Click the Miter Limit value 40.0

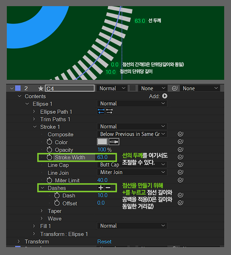pos(102,180)
